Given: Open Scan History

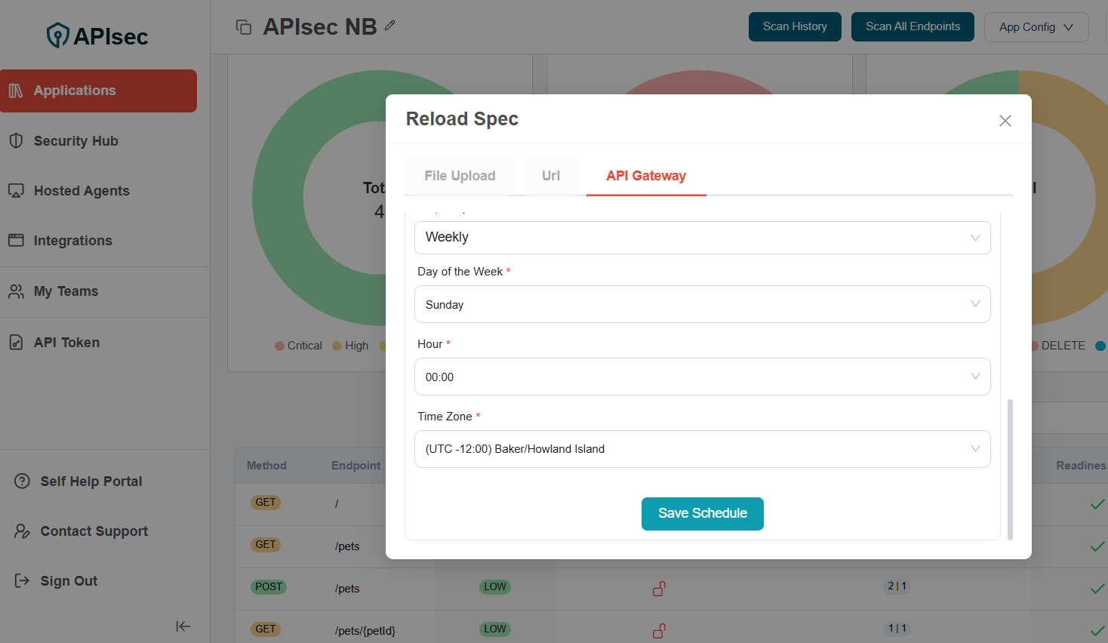Looking at the screenshot, I should (795, 26).
